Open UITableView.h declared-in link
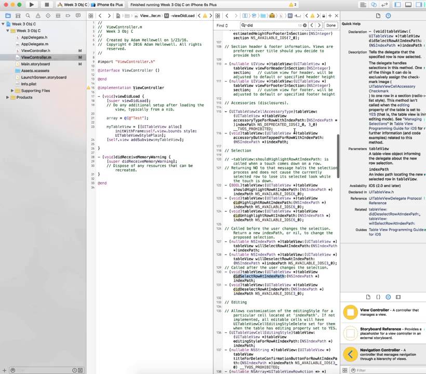Screen dimensions: 426x374 [381, 192]
